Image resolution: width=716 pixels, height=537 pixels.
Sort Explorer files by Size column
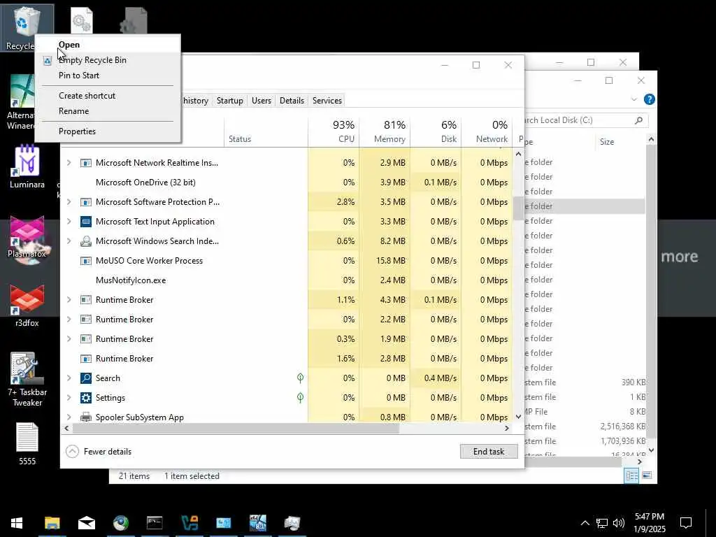coord(620,142)
